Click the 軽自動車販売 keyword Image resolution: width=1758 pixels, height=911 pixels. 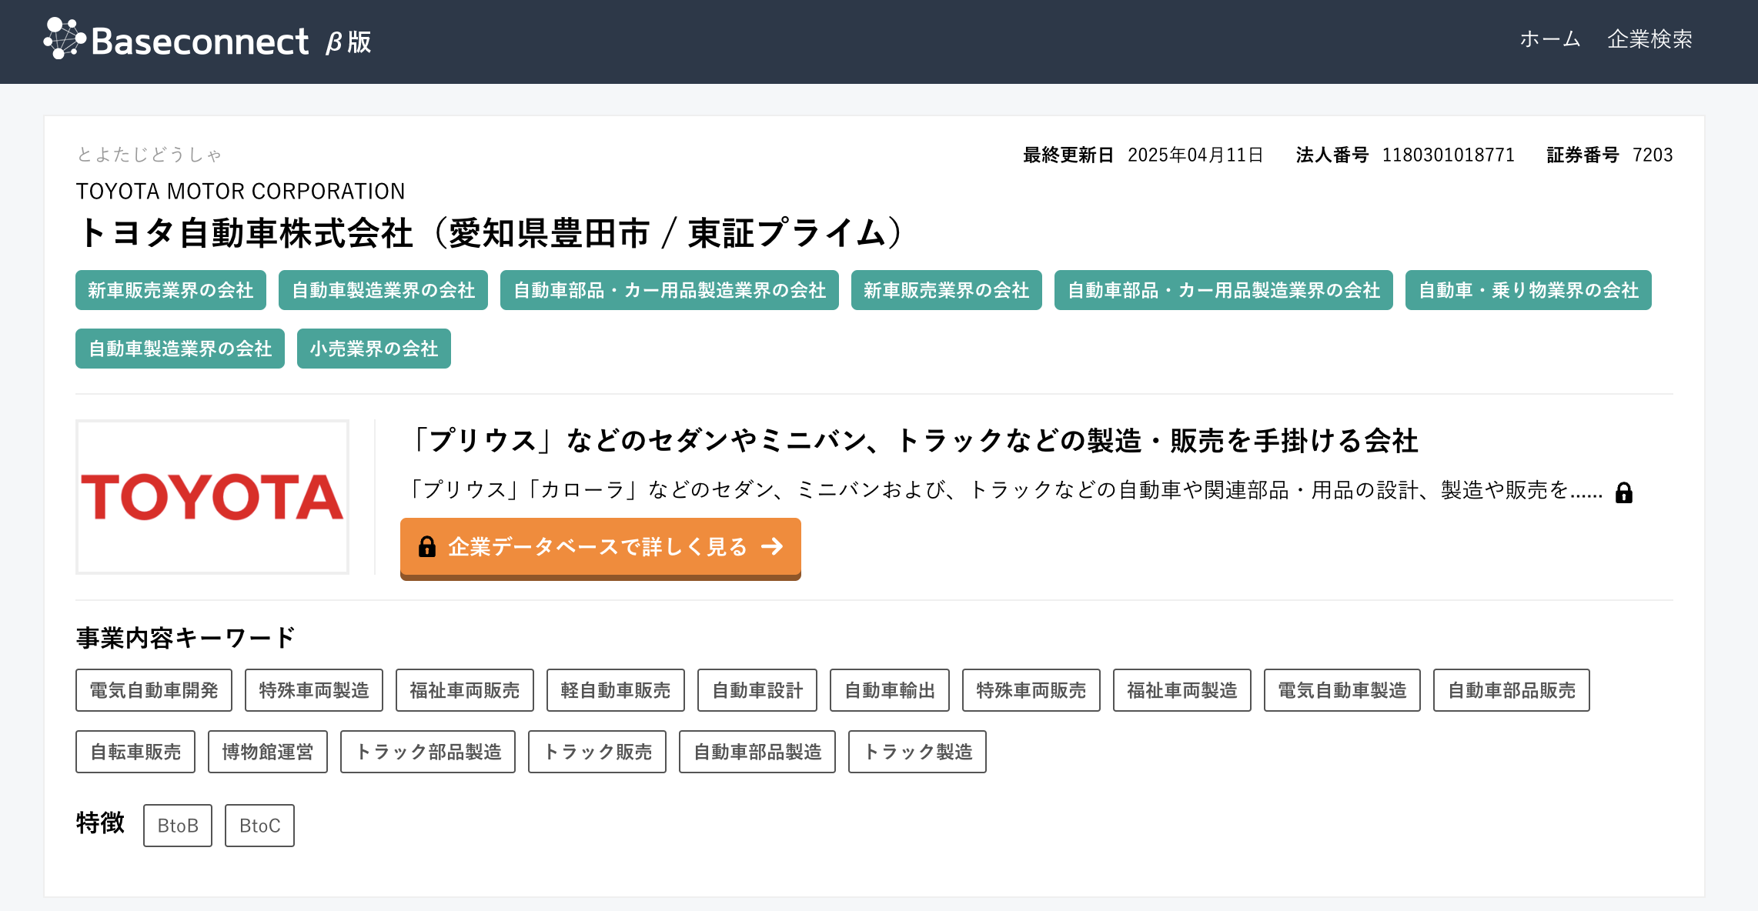pos(616,690)
